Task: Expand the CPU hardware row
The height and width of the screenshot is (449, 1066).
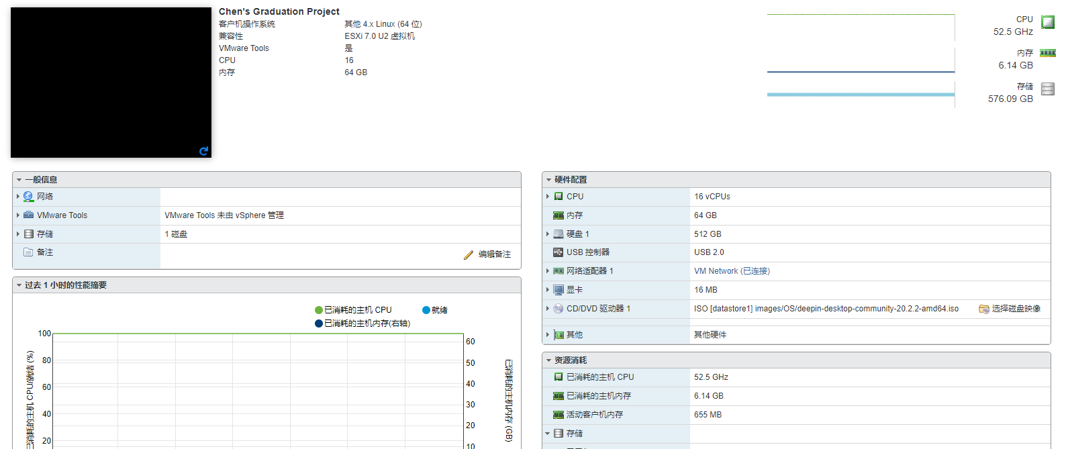Action: (x=548, y=197)
